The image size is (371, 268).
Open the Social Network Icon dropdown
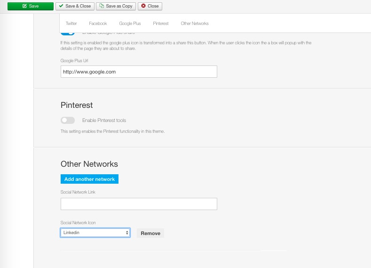pos(95,233)
